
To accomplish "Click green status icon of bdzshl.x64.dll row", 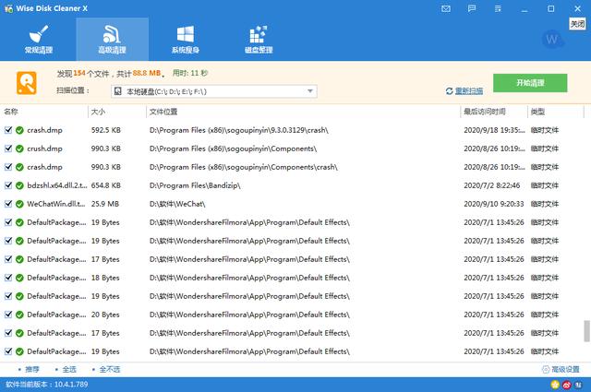I will [x=19, y=185].
